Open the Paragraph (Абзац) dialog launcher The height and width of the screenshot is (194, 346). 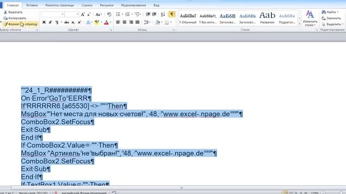(x=174, y=30)
